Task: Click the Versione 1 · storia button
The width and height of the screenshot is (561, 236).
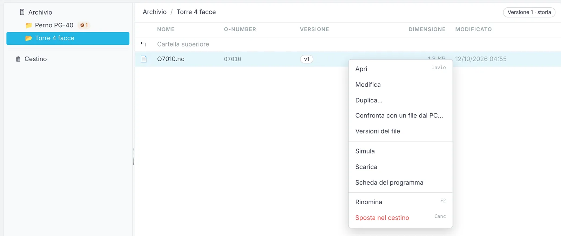Action: (529, 12)
